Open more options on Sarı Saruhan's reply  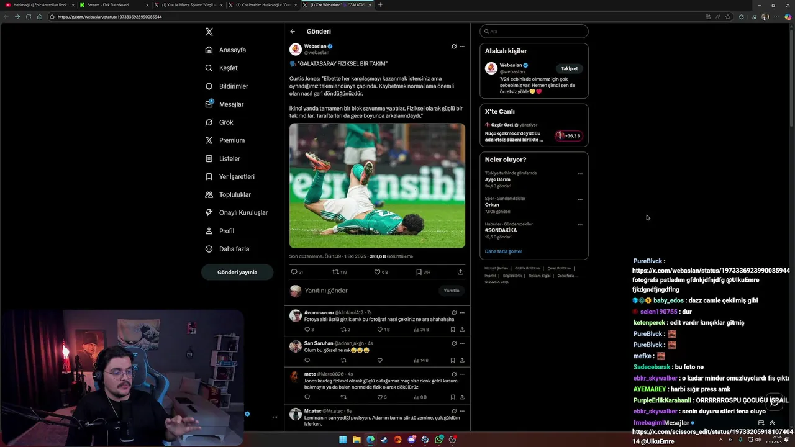coord(462,343)
